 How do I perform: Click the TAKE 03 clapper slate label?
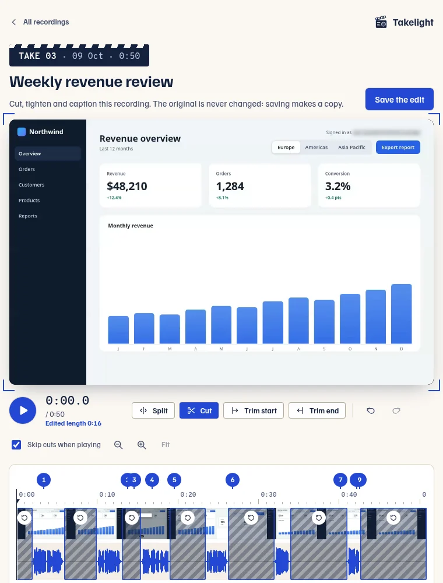(x=79, y=56)
